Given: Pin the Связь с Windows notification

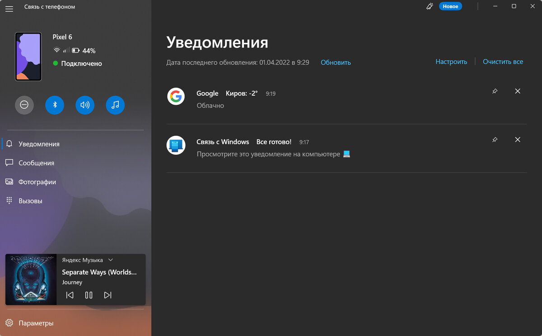Looking at the screenshot, I should 495,140.
